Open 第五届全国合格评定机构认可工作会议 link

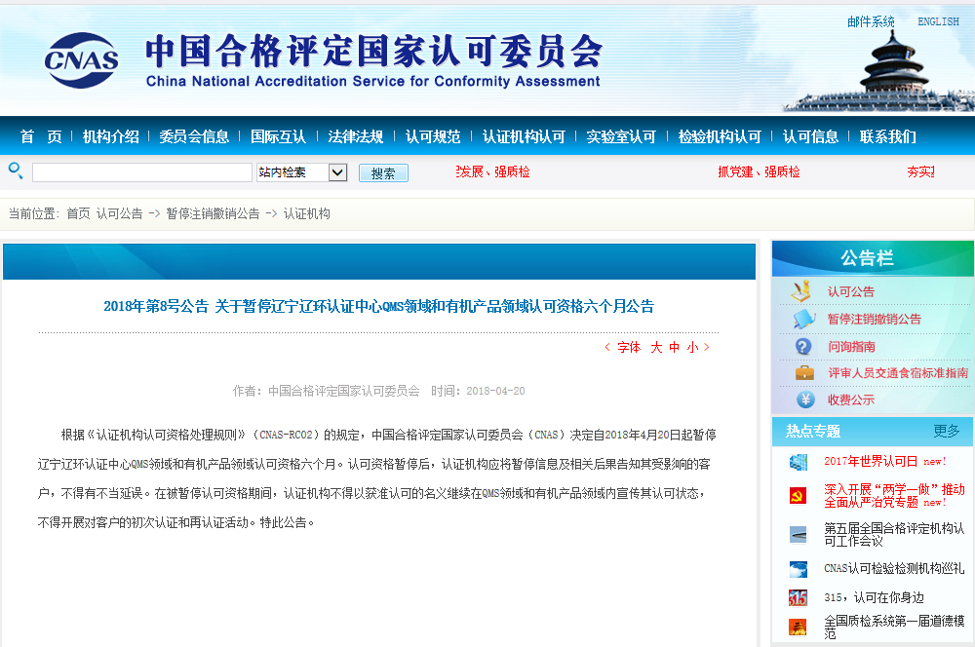(894, 535)
